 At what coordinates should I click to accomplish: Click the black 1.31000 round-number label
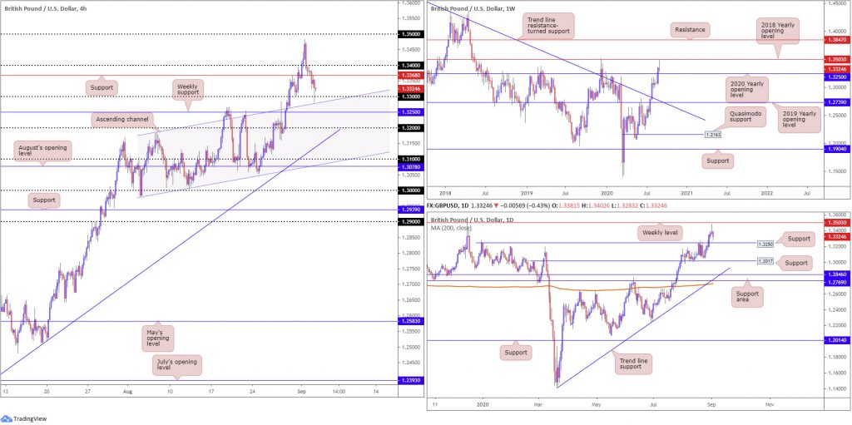coord(409,159)
